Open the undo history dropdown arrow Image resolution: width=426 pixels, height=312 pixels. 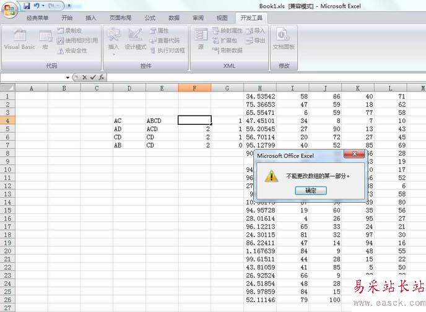[43, 6]
